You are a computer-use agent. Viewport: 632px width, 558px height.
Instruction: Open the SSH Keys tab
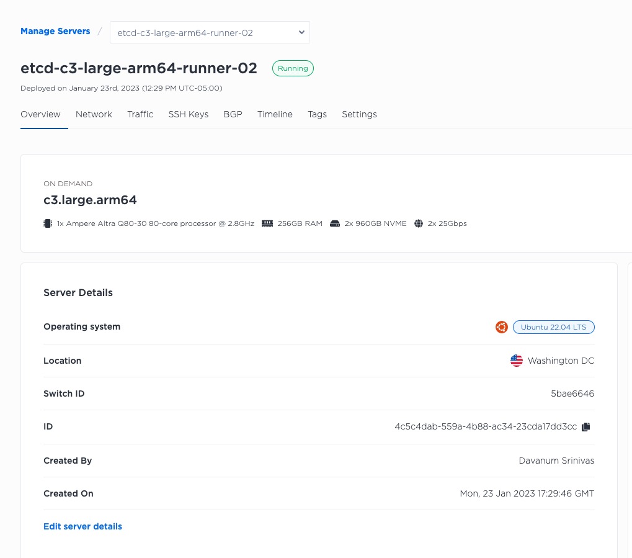tap(188, 114)
